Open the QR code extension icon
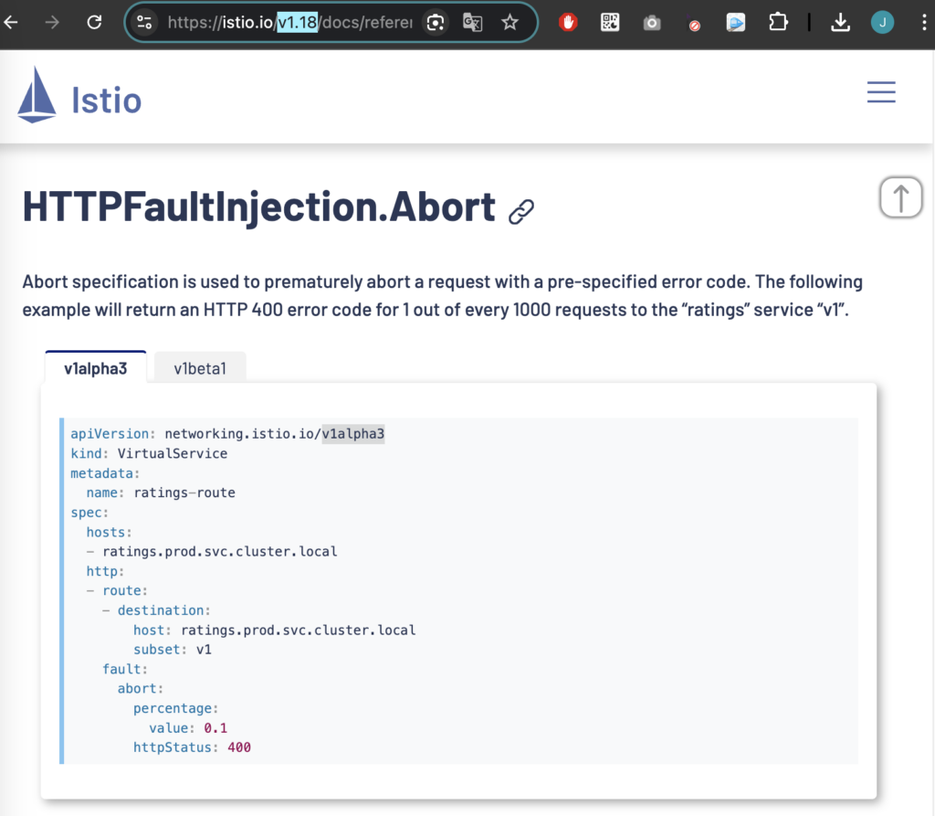Image resolution: width=935 pixels, height=816 pixels. pos(610,23)
